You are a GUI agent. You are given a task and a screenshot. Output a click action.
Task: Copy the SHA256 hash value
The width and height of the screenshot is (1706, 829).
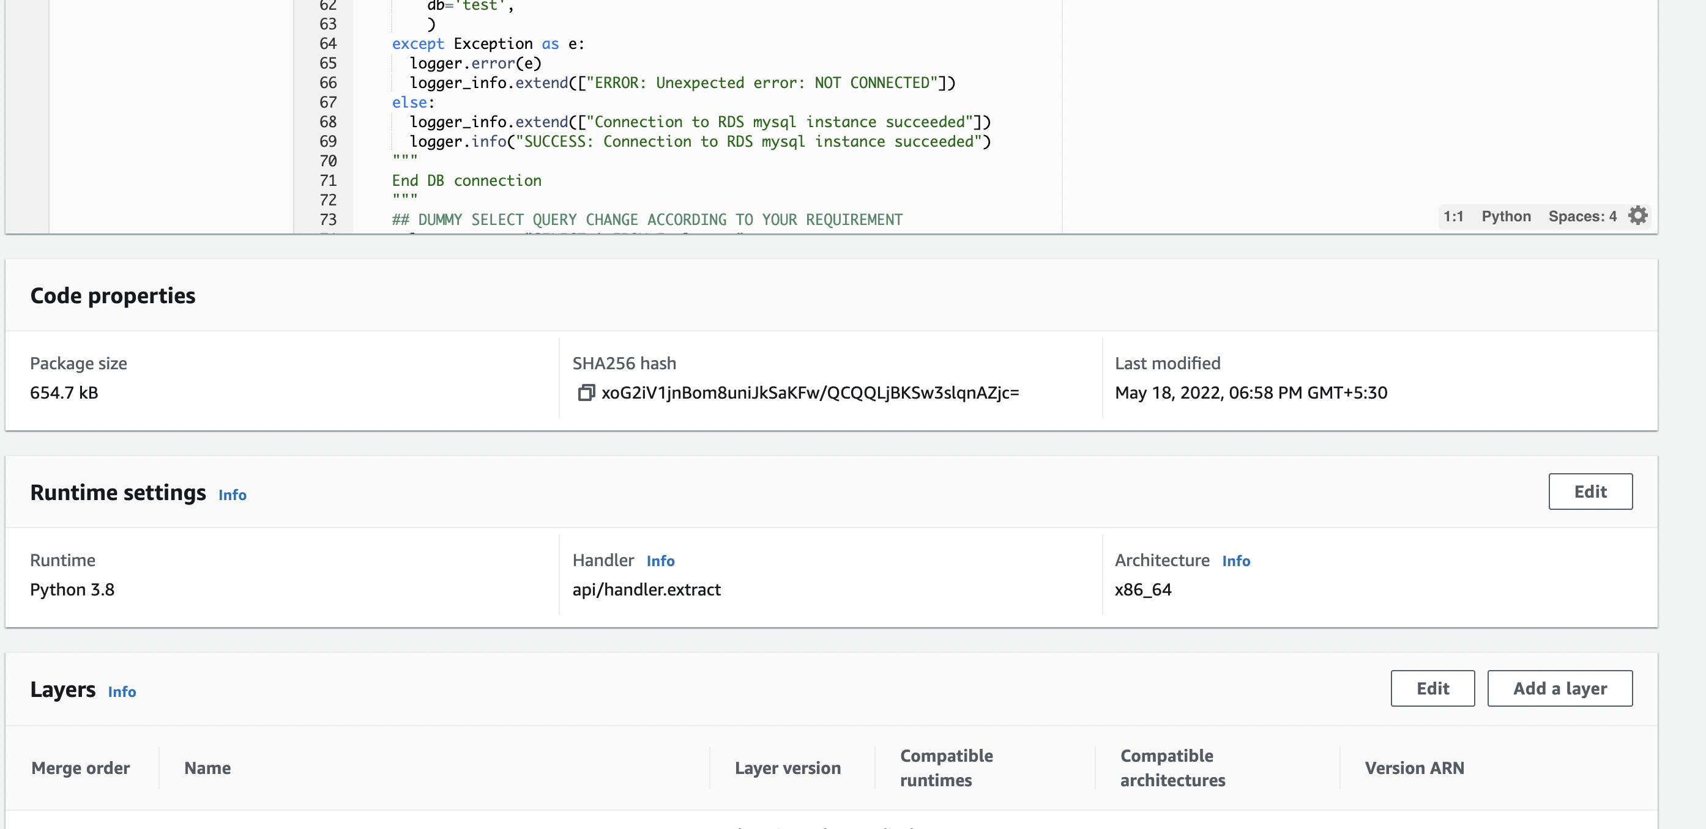[x=587, y=393]
